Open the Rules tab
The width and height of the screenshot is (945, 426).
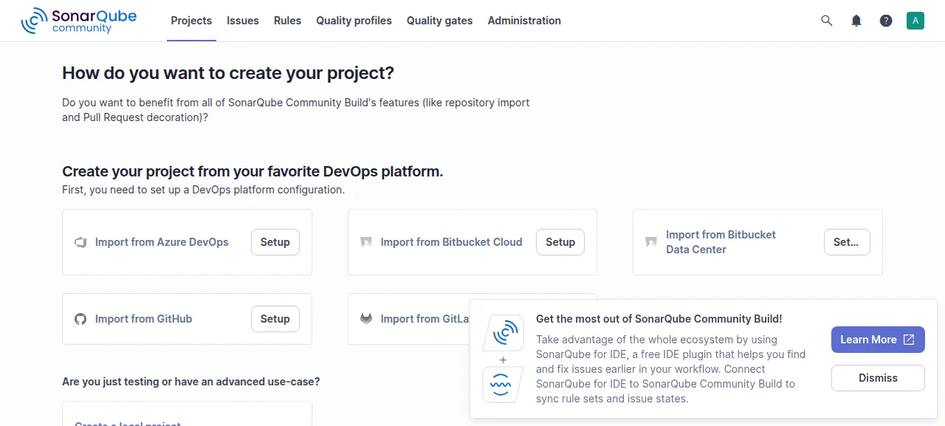click(287, 21)
